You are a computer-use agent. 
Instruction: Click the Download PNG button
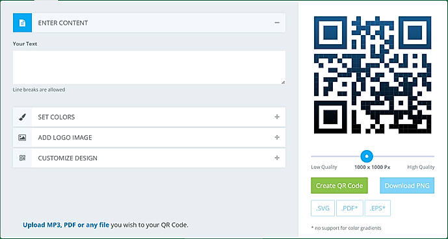[x=407, y=186]
